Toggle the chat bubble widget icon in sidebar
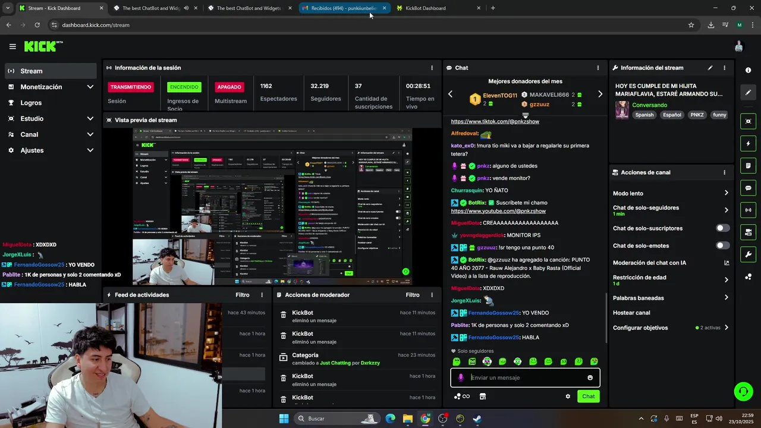761x428 pixels. coord(748,188)
